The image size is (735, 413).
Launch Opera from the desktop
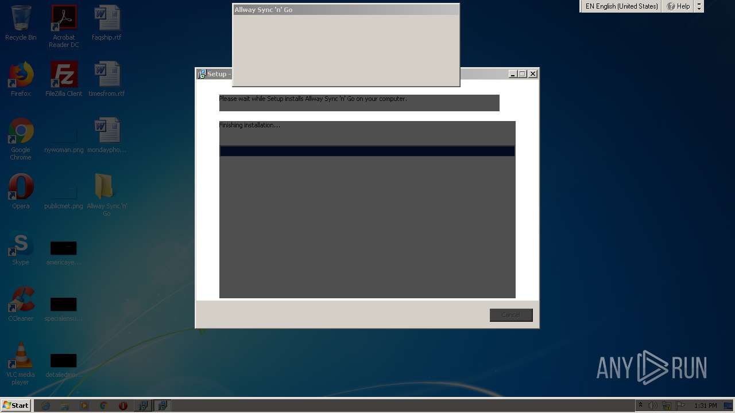tap(21, 192)
